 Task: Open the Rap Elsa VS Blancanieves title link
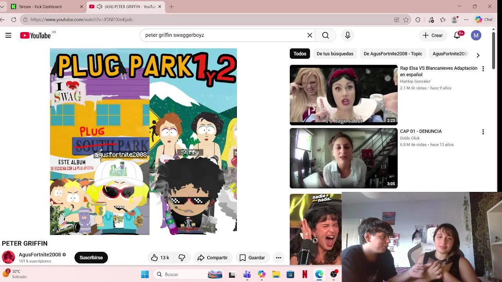pyautogui.click(x=438, y=71)
